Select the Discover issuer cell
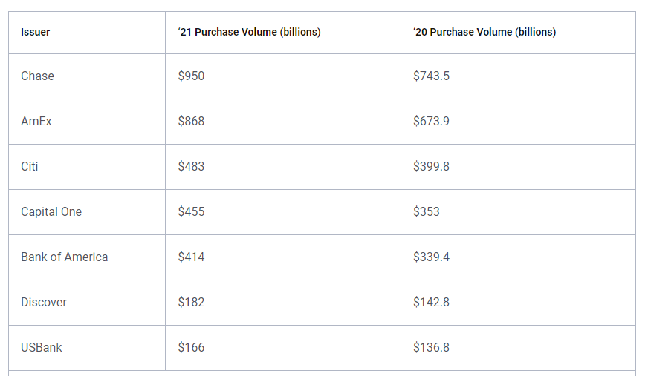The width and height of the screenshot is (645, 376). (x=44, y=302)
